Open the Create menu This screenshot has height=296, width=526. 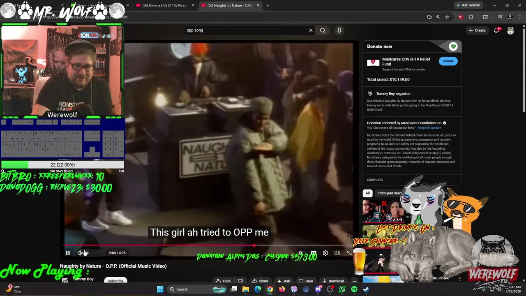coord(477,30)
